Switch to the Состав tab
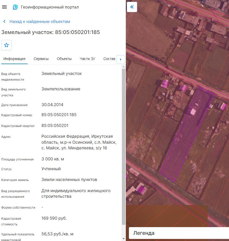Viewport: 229px width, 241px height. [x=109, y=59]
